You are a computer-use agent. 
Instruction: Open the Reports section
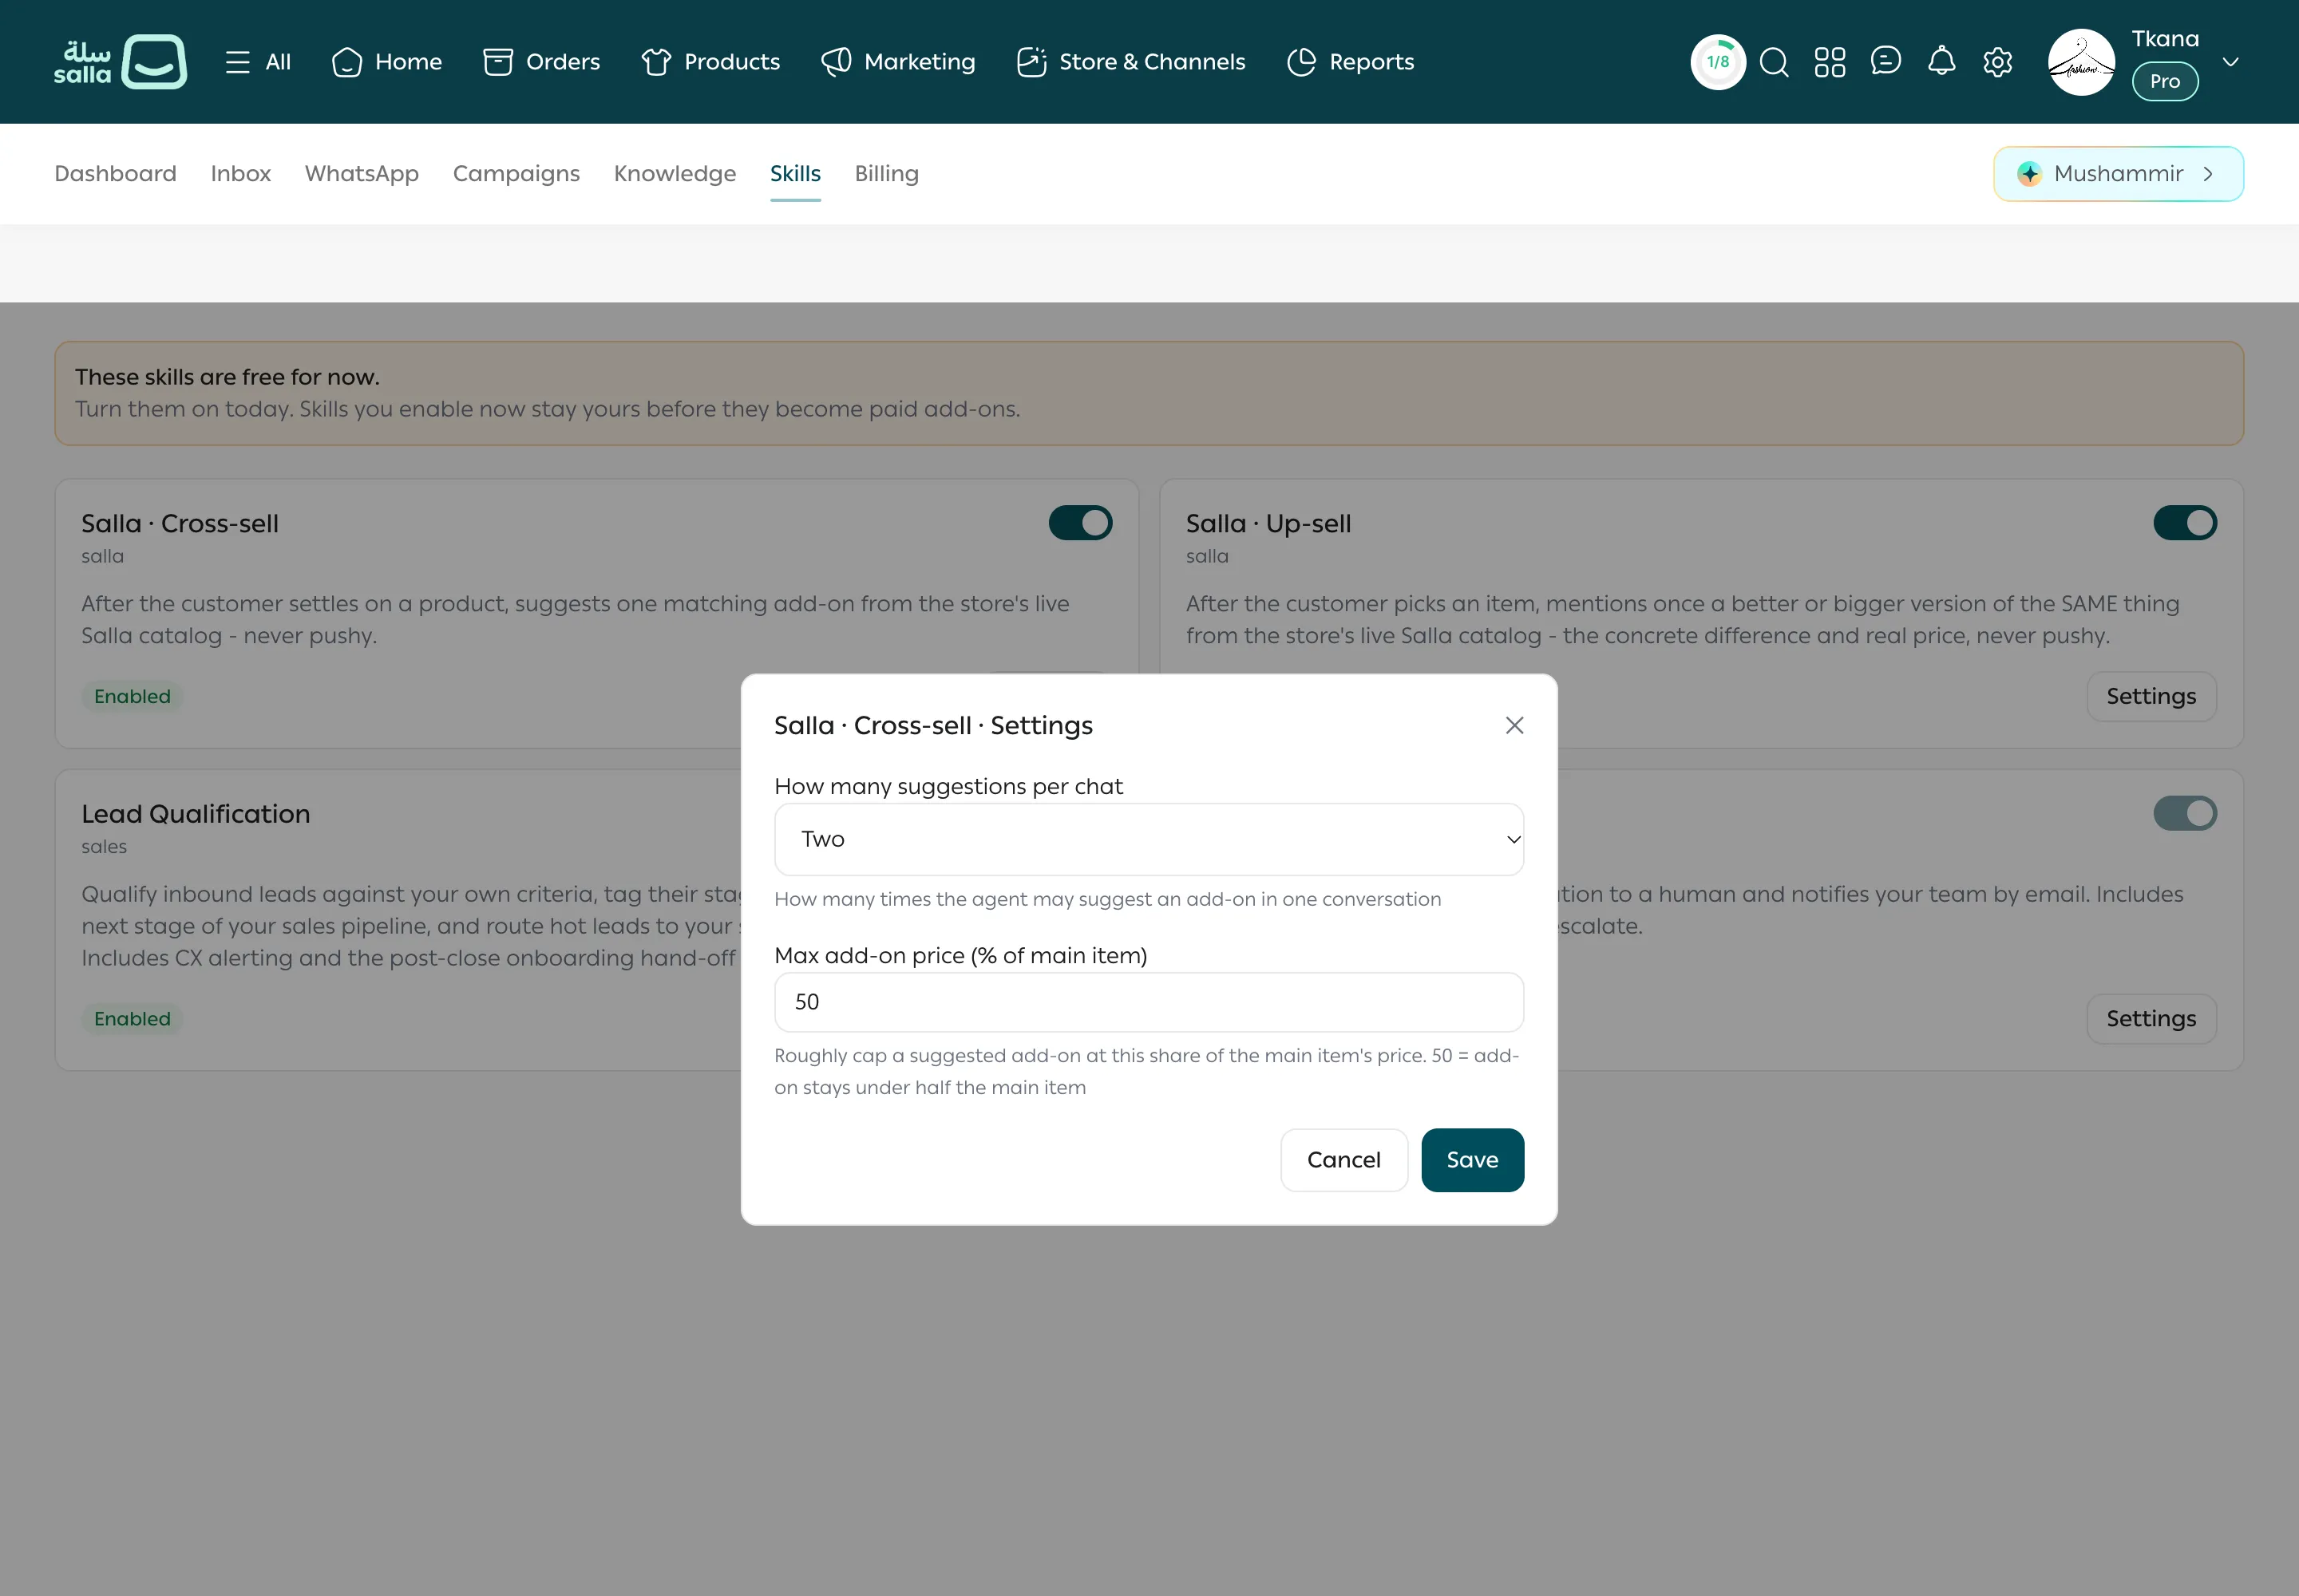1351,62
